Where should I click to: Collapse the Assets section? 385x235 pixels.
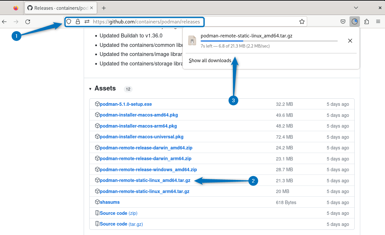pos(90,89)
